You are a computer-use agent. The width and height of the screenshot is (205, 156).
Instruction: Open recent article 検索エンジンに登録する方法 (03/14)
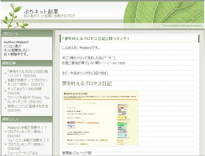click(x=28, y=108)
